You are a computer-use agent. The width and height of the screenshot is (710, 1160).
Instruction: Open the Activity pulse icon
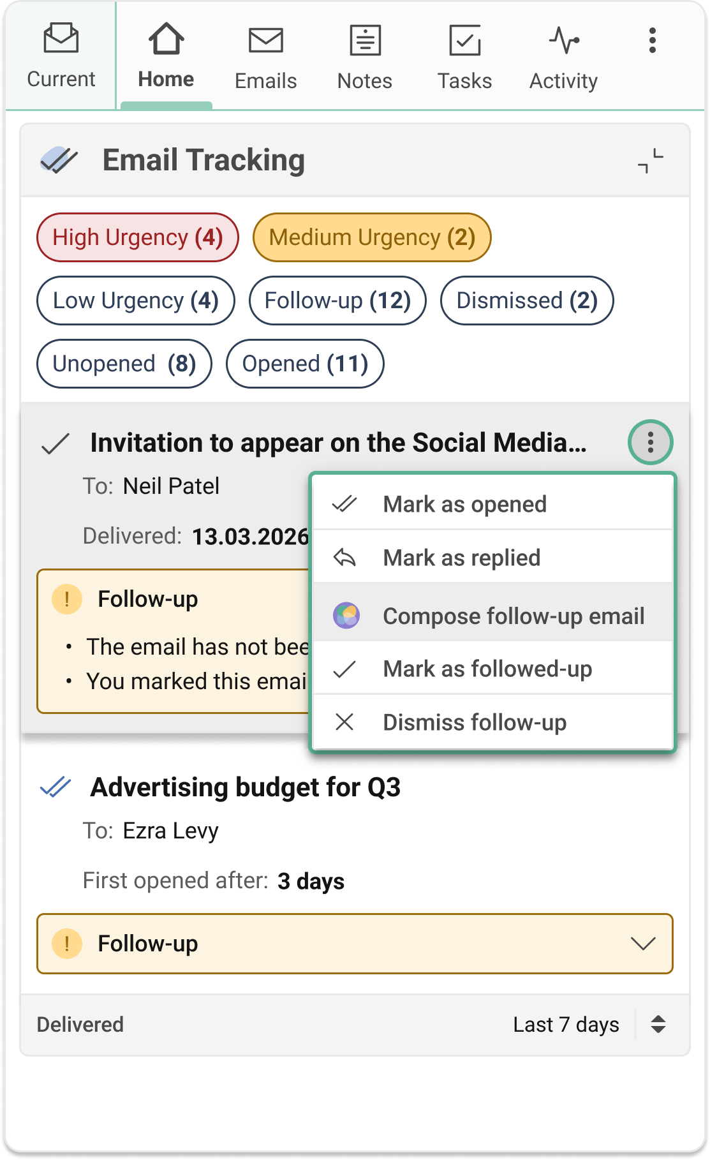pos(564,40)
